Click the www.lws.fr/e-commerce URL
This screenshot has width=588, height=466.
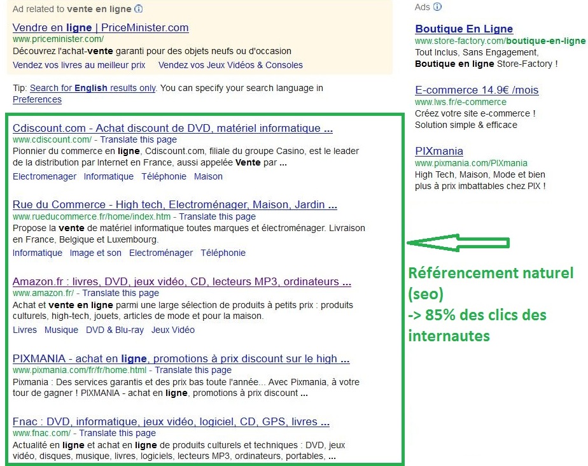click(x=461, y=102)
